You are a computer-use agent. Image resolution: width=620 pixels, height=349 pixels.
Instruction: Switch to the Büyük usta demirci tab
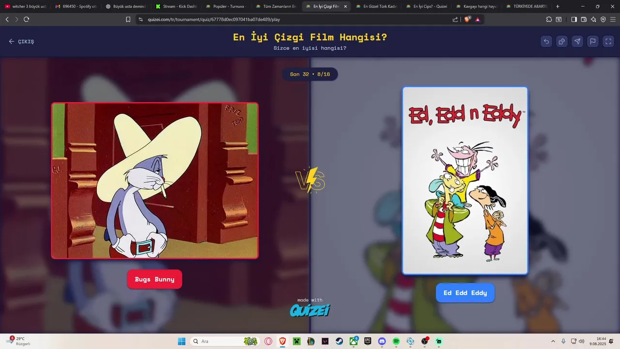pyautogui.click(x=126, y=6)
